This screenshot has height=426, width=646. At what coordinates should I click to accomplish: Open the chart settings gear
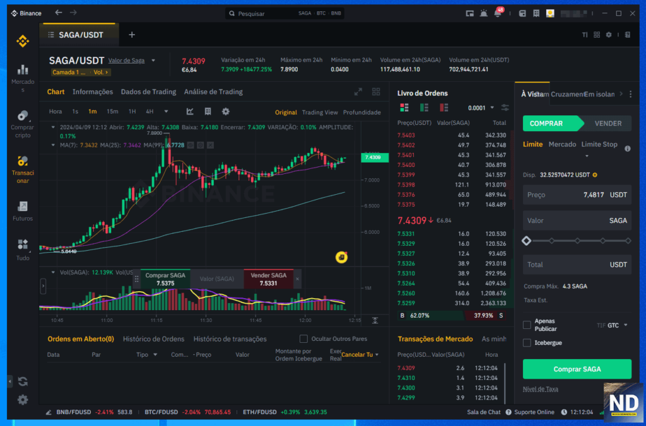coord(226,111)
